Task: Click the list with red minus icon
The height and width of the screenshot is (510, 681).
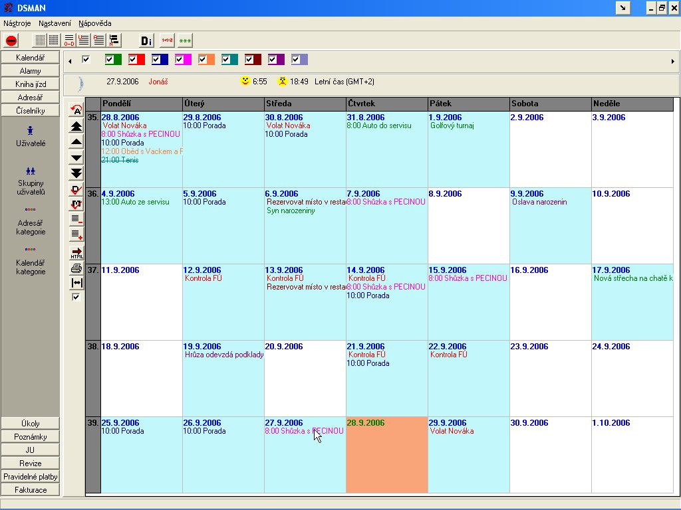Action: [x=76, y=219]
